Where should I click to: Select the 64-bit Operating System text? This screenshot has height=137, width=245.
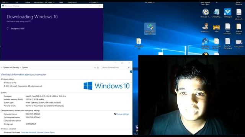point(43,103)
